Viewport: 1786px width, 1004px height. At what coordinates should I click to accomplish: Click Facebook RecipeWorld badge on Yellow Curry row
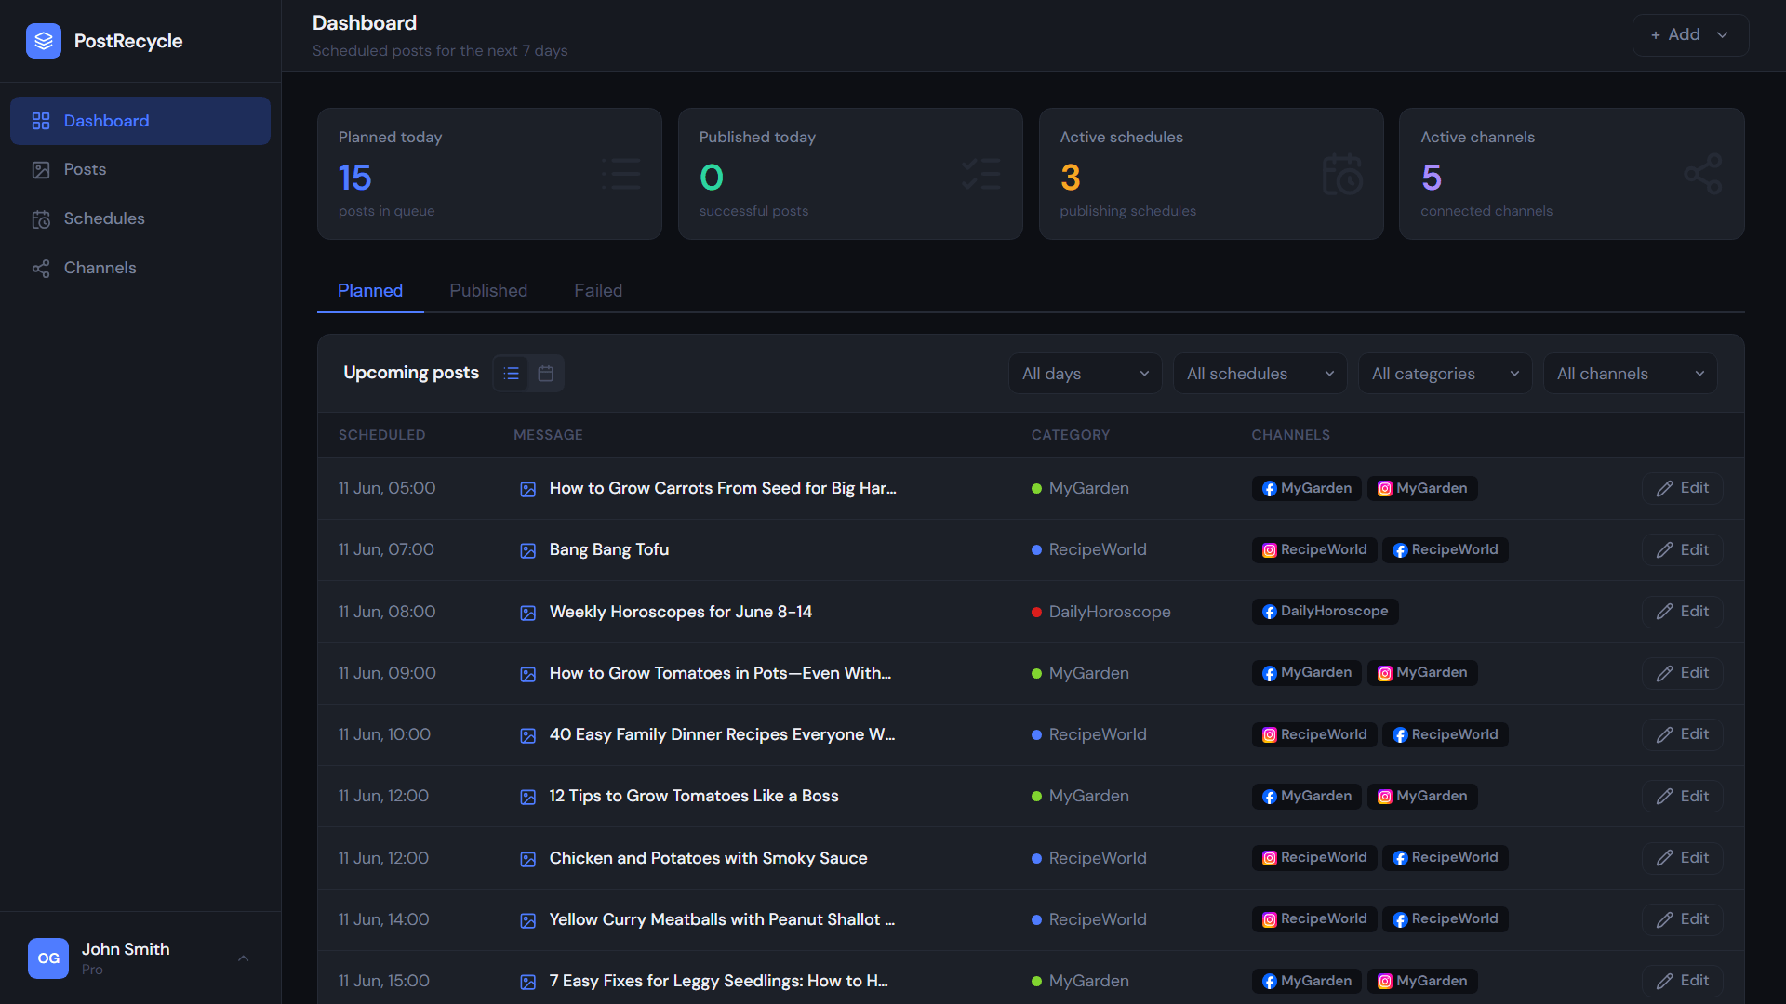coord(1445,918)
